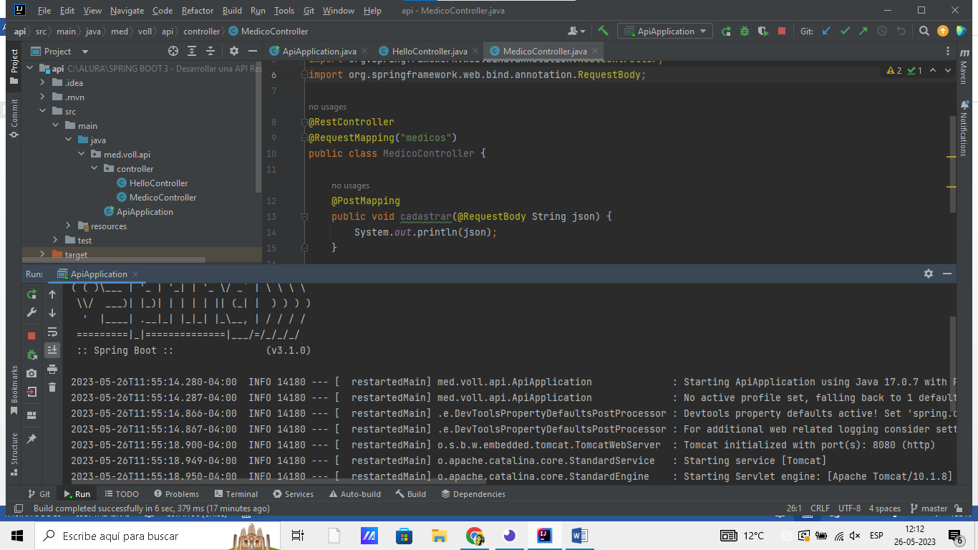
Task: Click the Exit icon in the Run panel
Action: click(32, 392)
